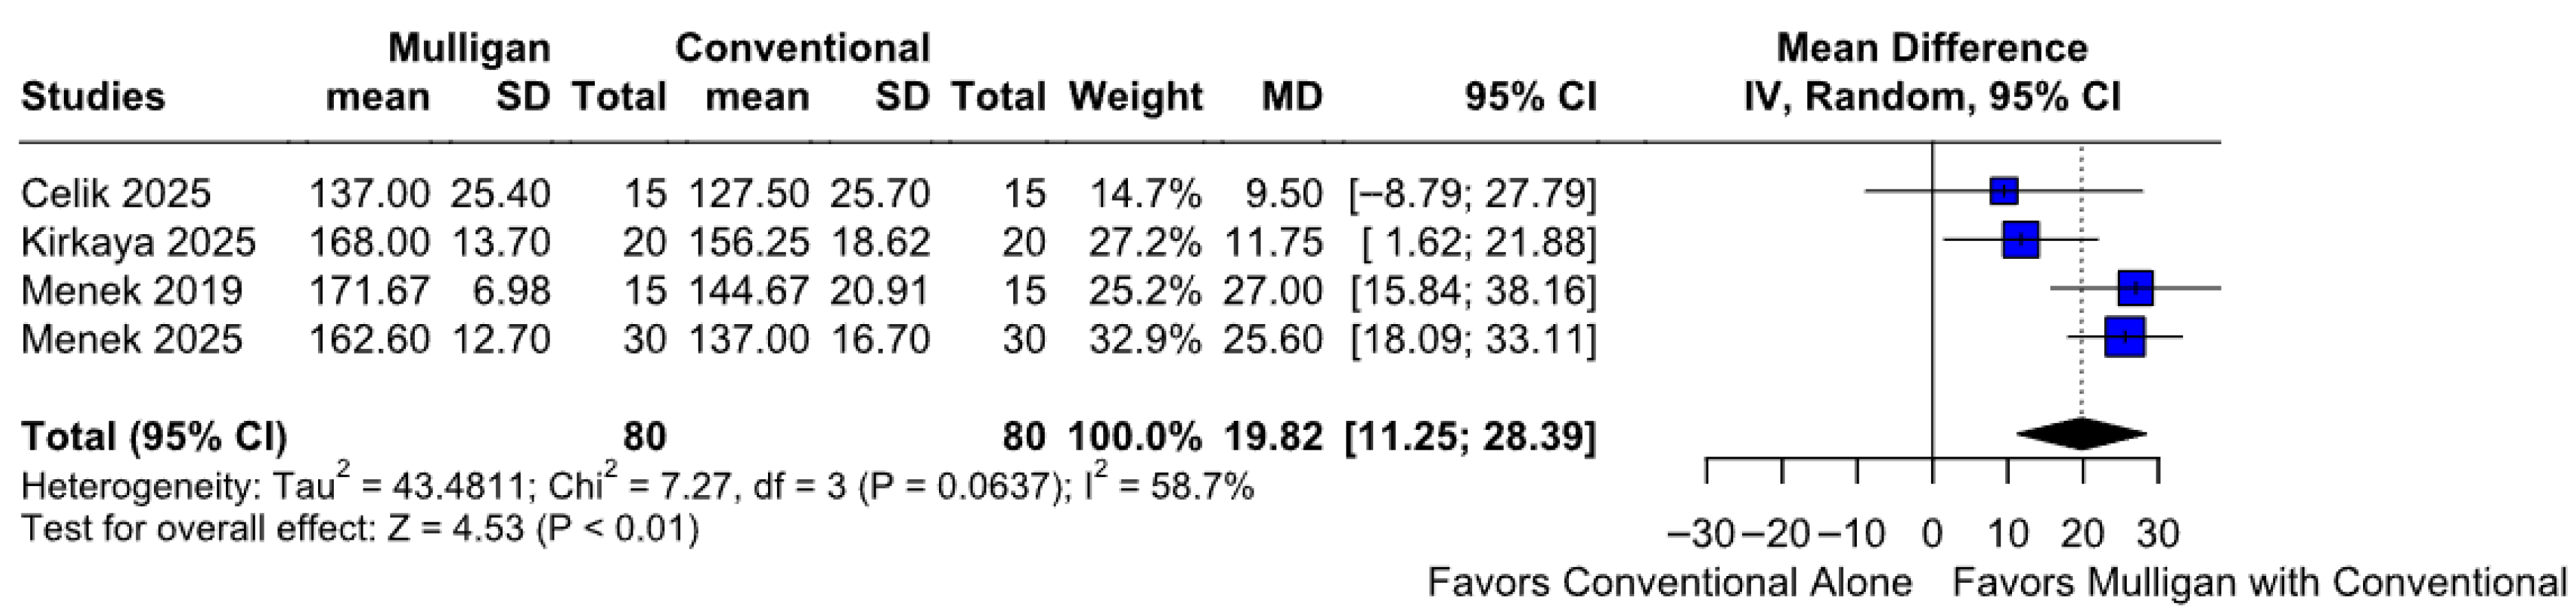Click the Celik 2025 study label
2576x609 pixels.
(116, 193)
